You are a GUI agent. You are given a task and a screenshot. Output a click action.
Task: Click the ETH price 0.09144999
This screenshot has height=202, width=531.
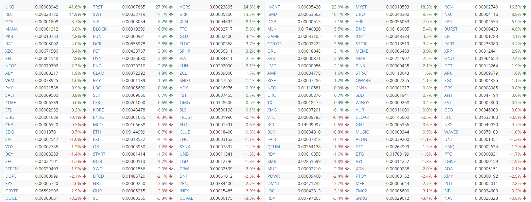coord(134,132)
